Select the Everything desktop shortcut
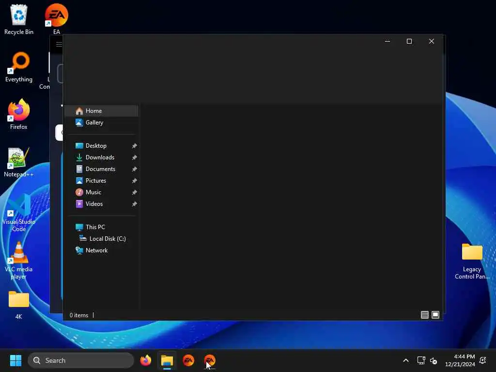The height and width of the screenshot is (372, 496). click(x=19, y=67)
